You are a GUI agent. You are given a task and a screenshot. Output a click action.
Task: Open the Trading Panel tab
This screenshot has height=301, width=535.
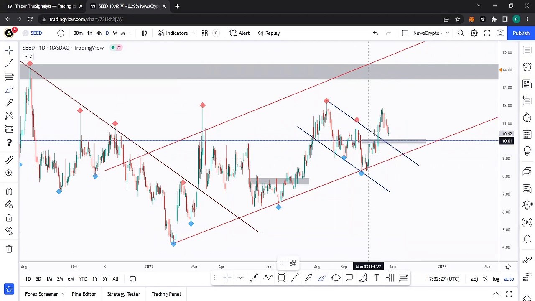pos(166,294)
